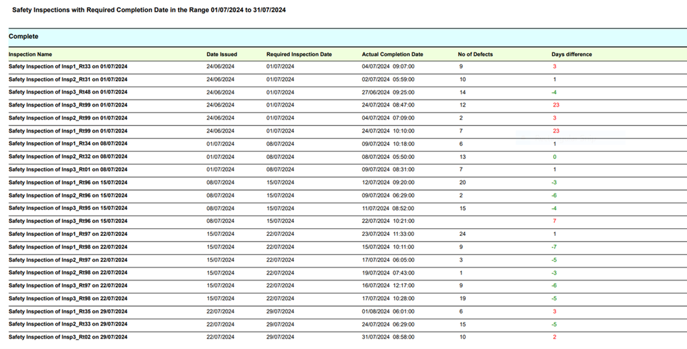
Task: Click days difference 7 in Insp3_Rt96 row
Action: (x=554, y=221)
